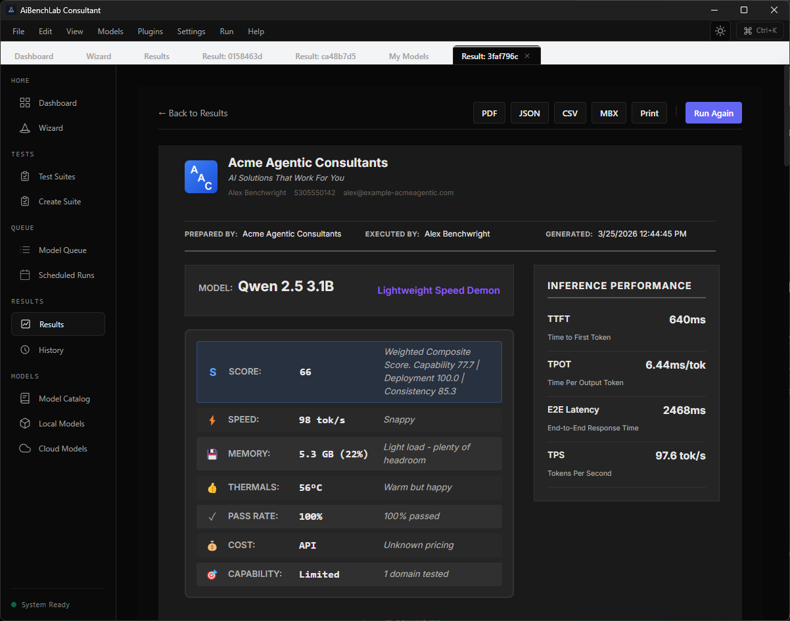Switch to the My Models tab
The image size is (790, 621).
click(409, 57)
